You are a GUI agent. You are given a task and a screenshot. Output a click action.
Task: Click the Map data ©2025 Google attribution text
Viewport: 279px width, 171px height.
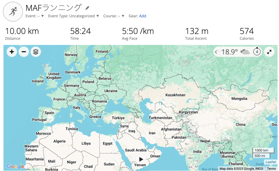tap(241, 169)
